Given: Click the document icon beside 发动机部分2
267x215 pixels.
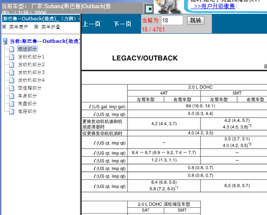Looking at the screenshot, I should [x=12, y=64].
